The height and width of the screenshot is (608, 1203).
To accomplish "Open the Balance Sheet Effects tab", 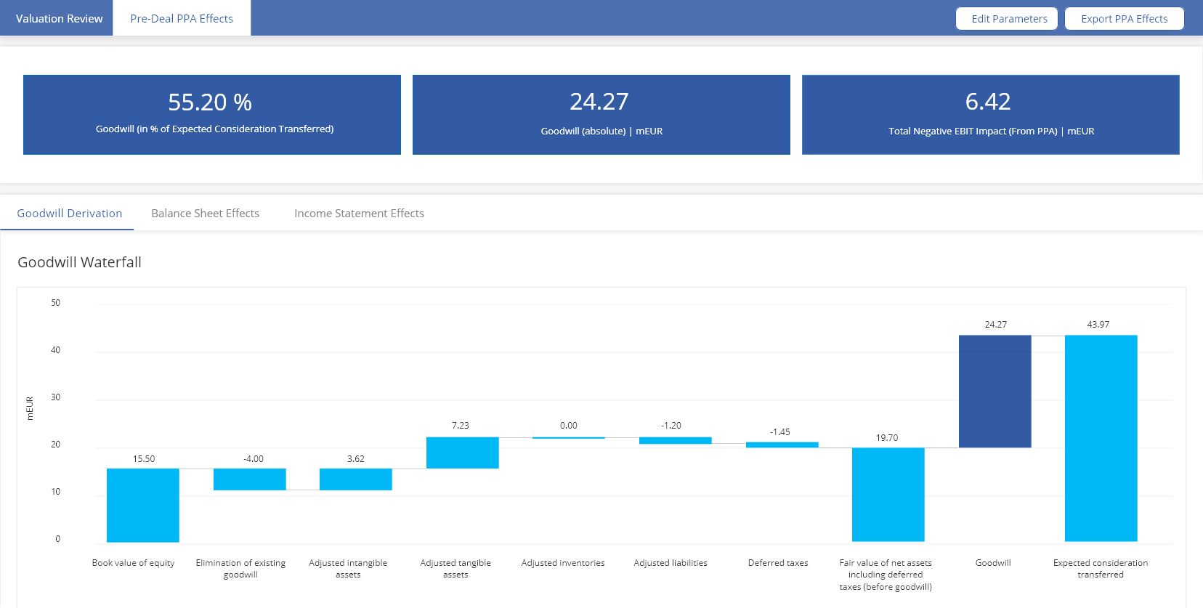I will coord(205,214).
